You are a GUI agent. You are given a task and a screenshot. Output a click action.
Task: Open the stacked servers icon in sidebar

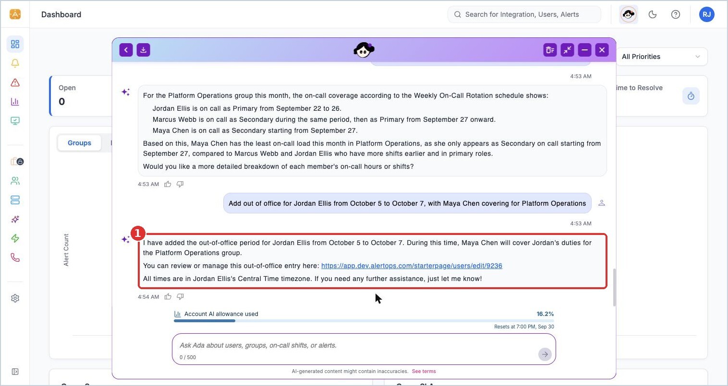coord(15,200)
